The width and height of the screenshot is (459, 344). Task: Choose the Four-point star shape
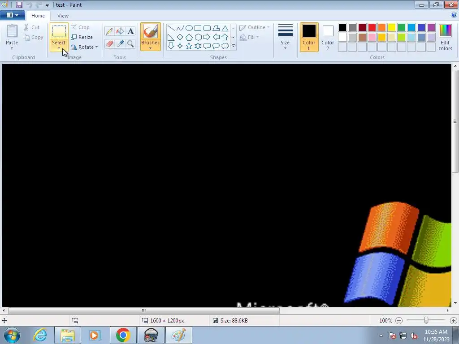(x=180, y=46)
